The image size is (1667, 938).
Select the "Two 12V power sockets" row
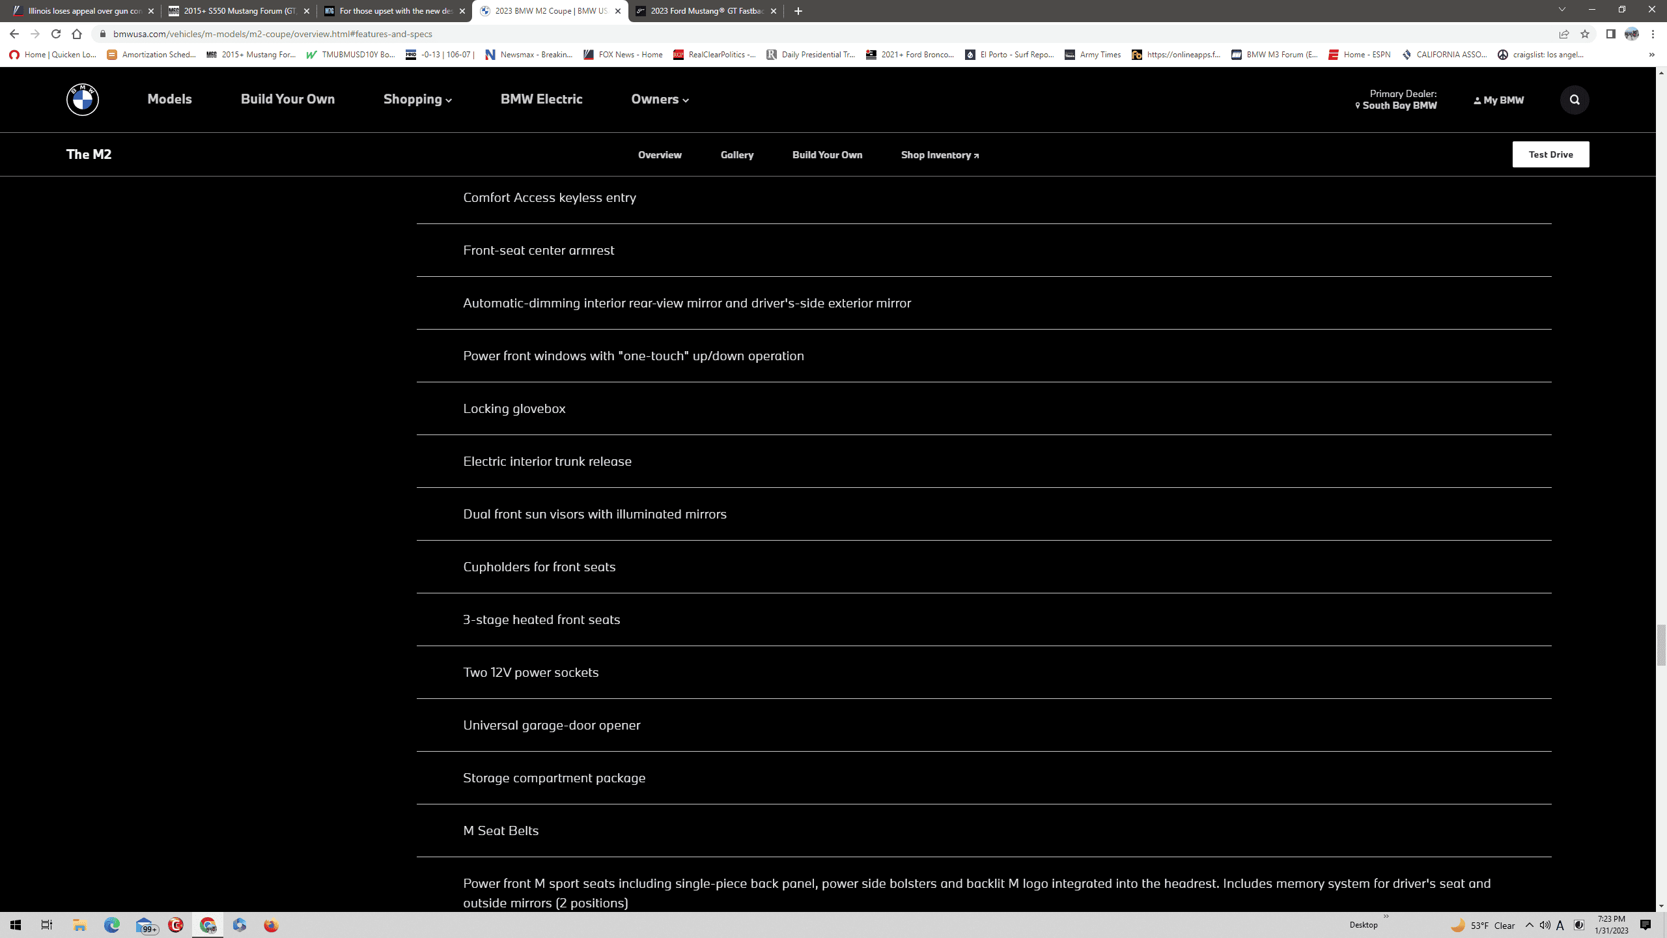[x=984, y=672]
